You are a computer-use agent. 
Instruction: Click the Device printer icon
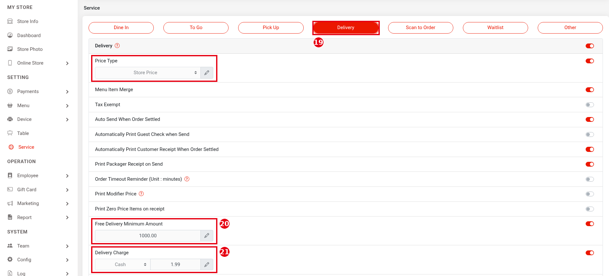click(x=10, y=119)
